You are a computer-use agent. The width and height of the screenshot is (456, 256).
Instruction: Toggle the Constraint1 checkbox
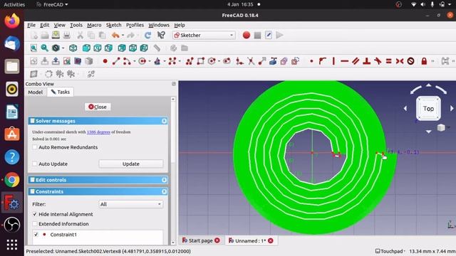click(36, 234)
